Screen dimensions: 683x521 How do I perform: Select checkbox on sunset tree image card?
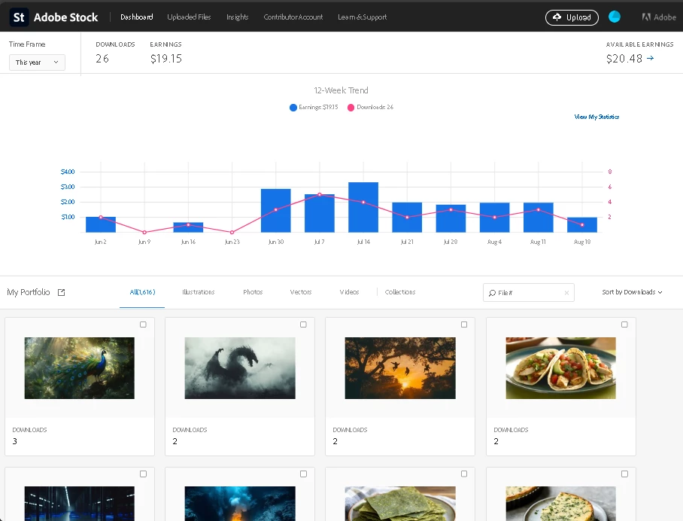tap(464, 324)
